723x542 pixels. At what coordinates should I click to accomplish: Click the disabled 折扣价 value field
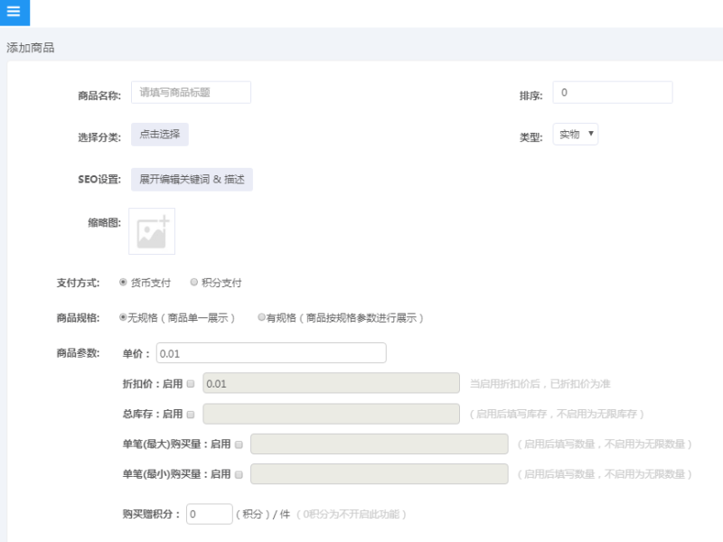point(331,383)
